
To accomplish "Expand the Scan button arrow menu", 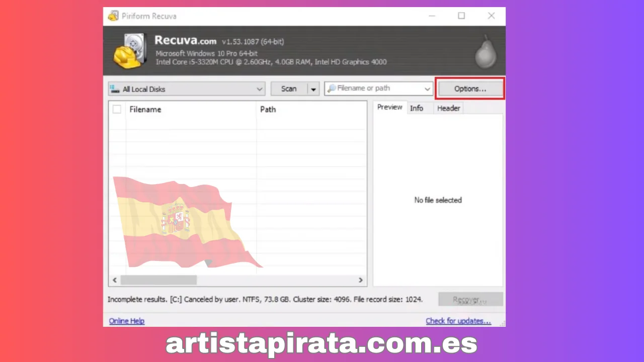I will 313,89.
